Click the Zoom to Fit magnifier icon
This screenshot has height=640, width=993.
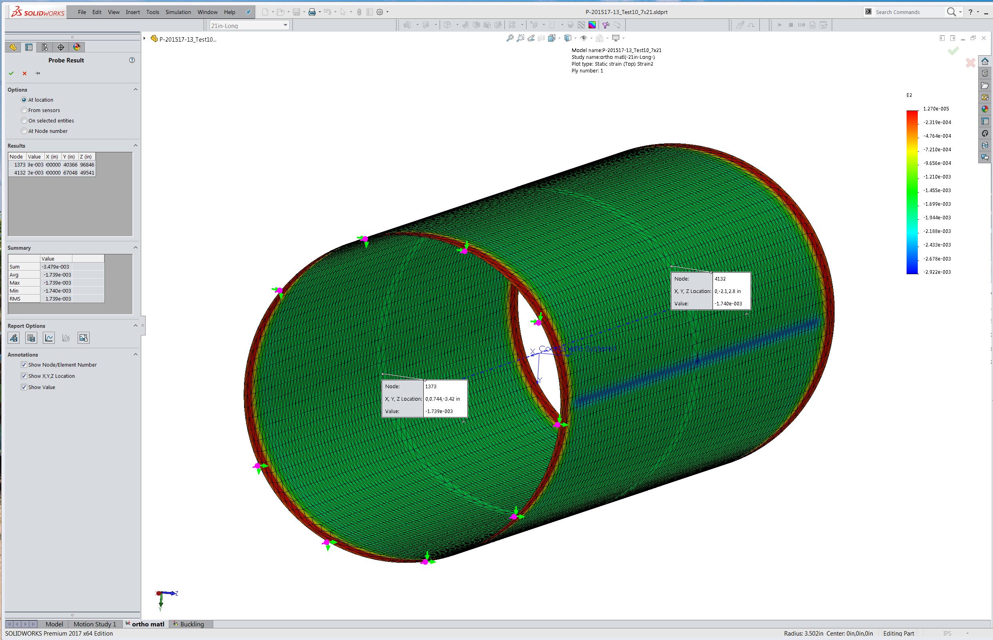point(510,38)
